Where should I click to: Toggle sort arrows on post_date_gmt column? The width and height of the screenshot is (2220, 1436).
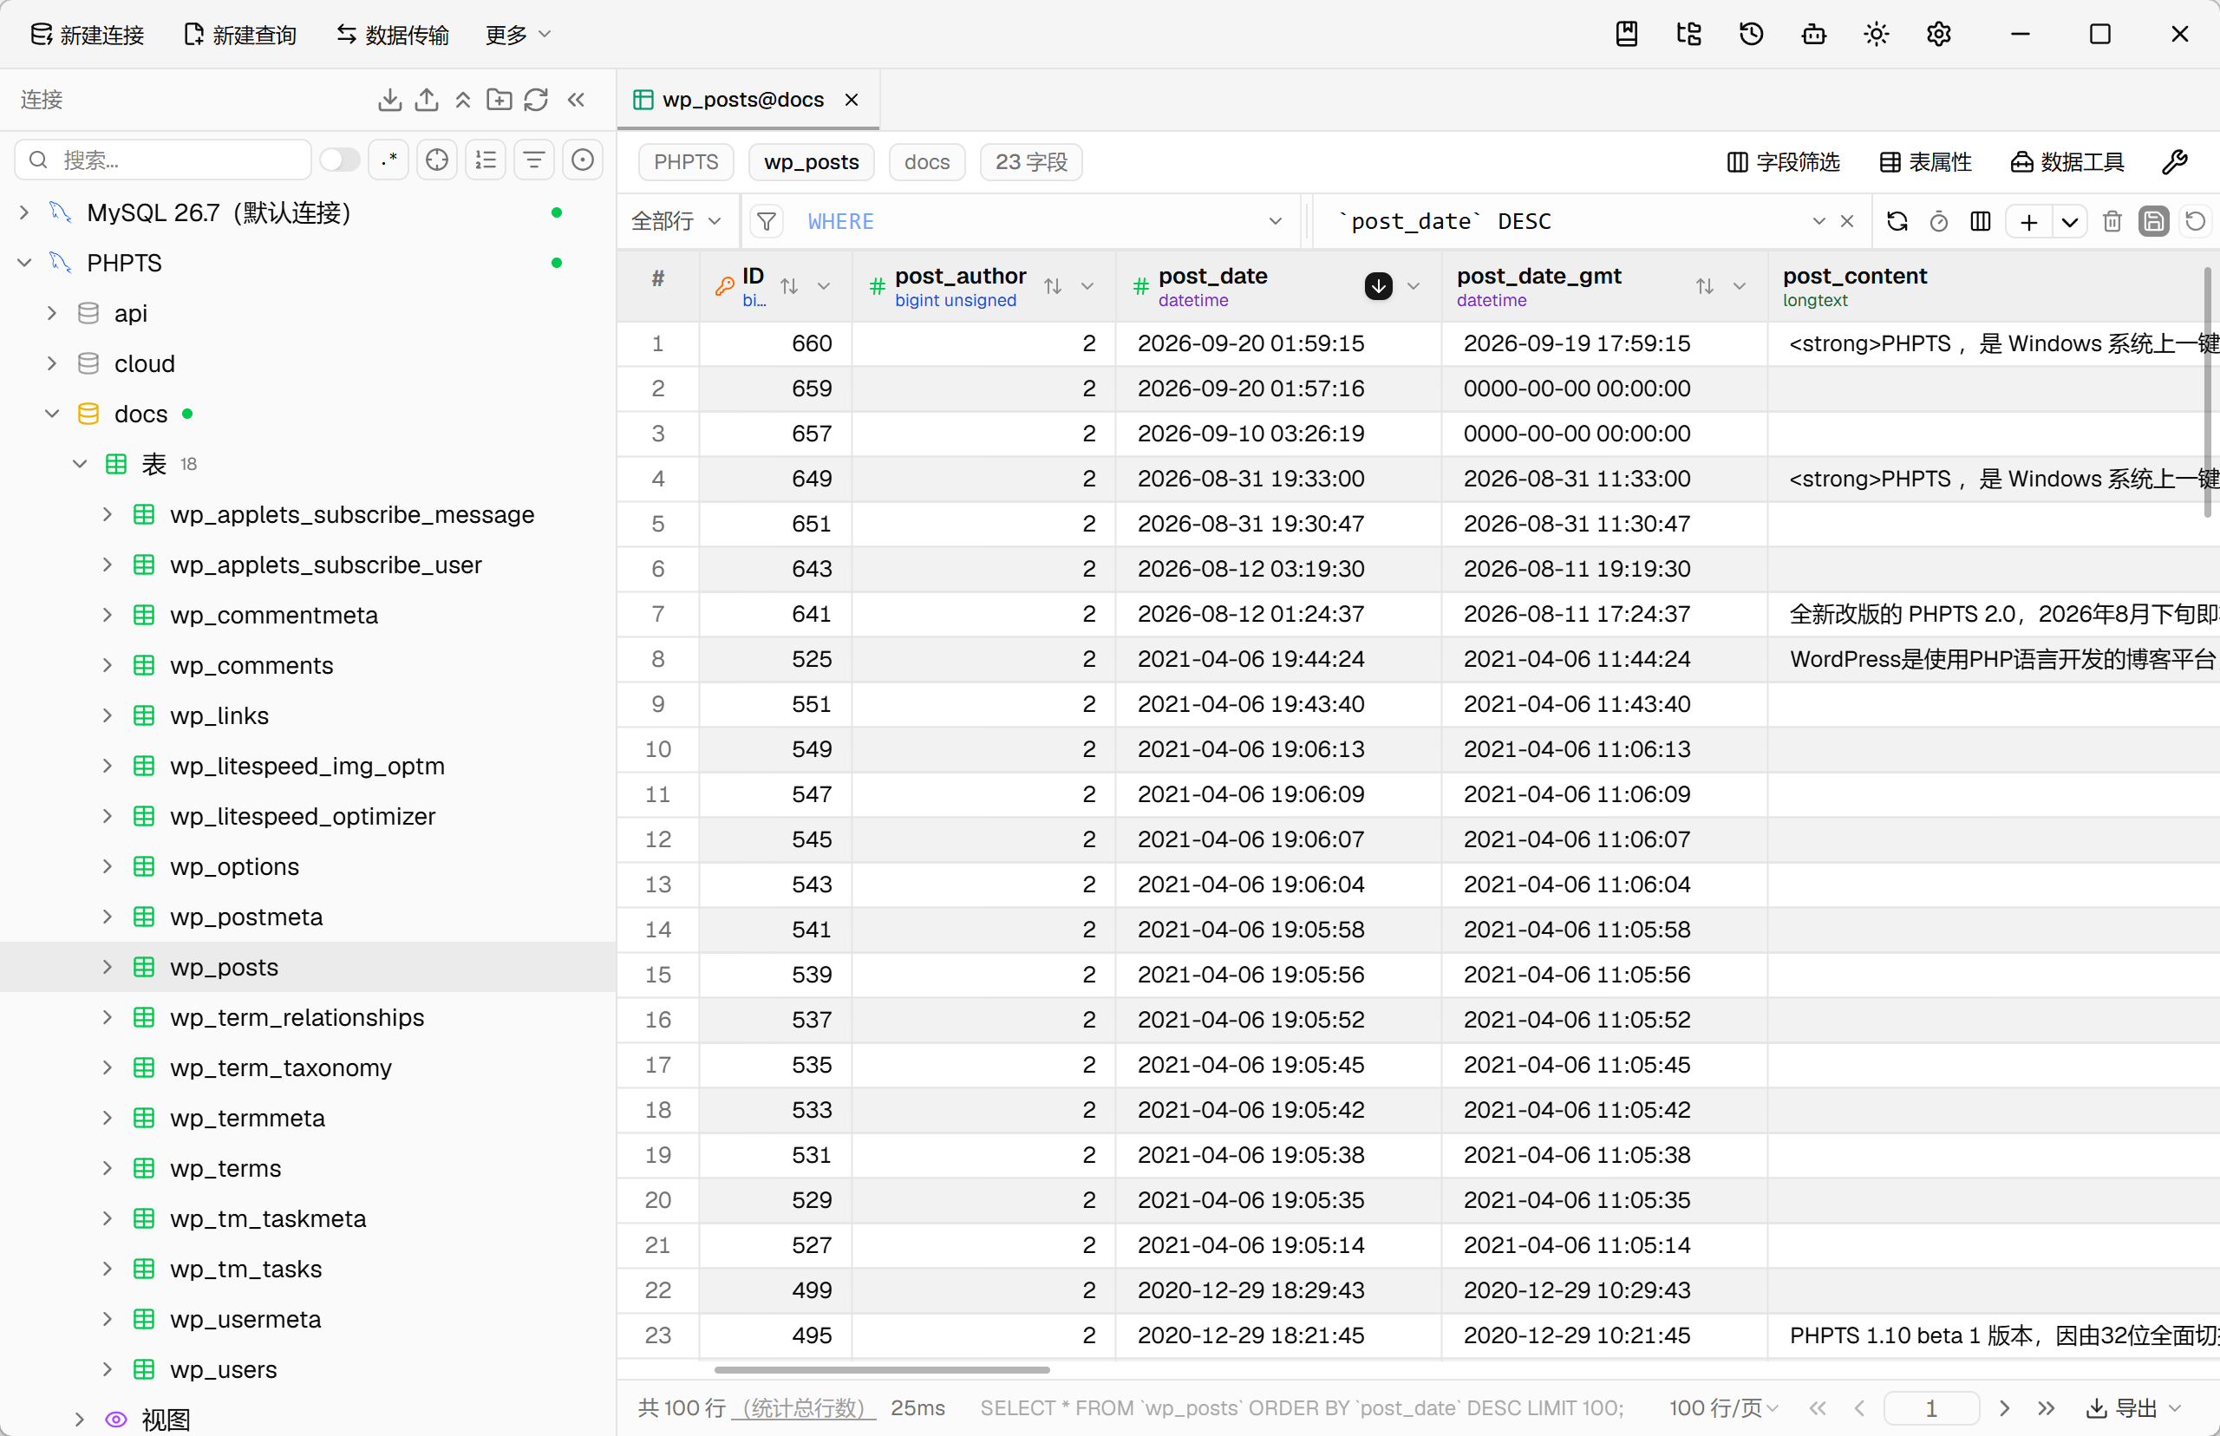[x=1704, y=286]
